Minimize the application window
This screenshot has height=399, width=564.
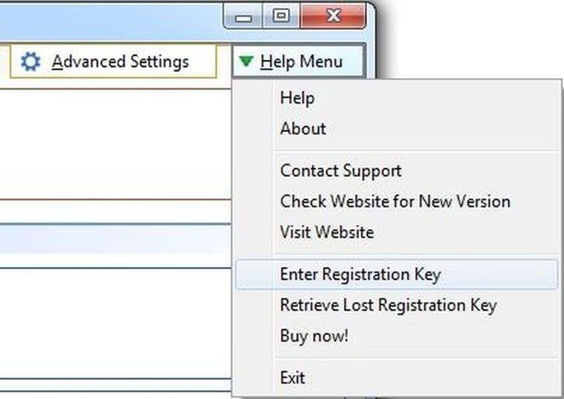(x=243, y=16)
